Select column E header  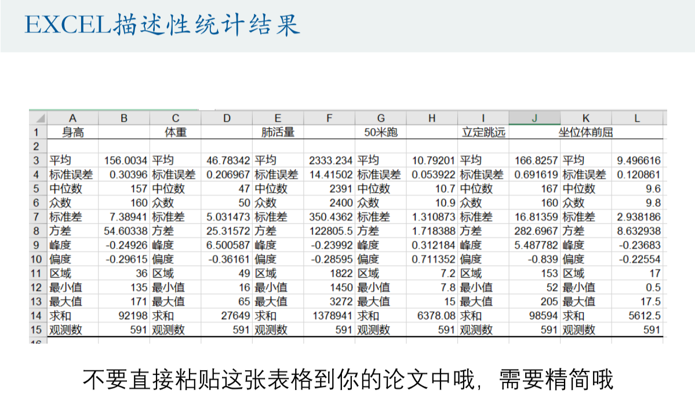(x=278, y=118)
